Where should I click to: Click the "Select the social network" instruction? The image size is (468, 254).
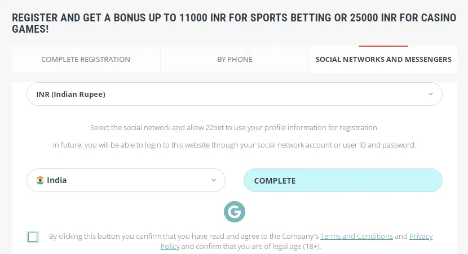click(x=234, y=128)
